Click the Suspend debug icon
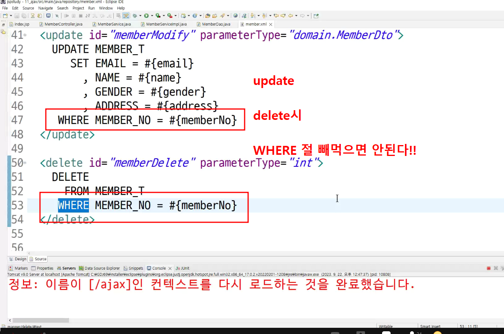This screenshot has height=334, width=504. pos(73,16)
